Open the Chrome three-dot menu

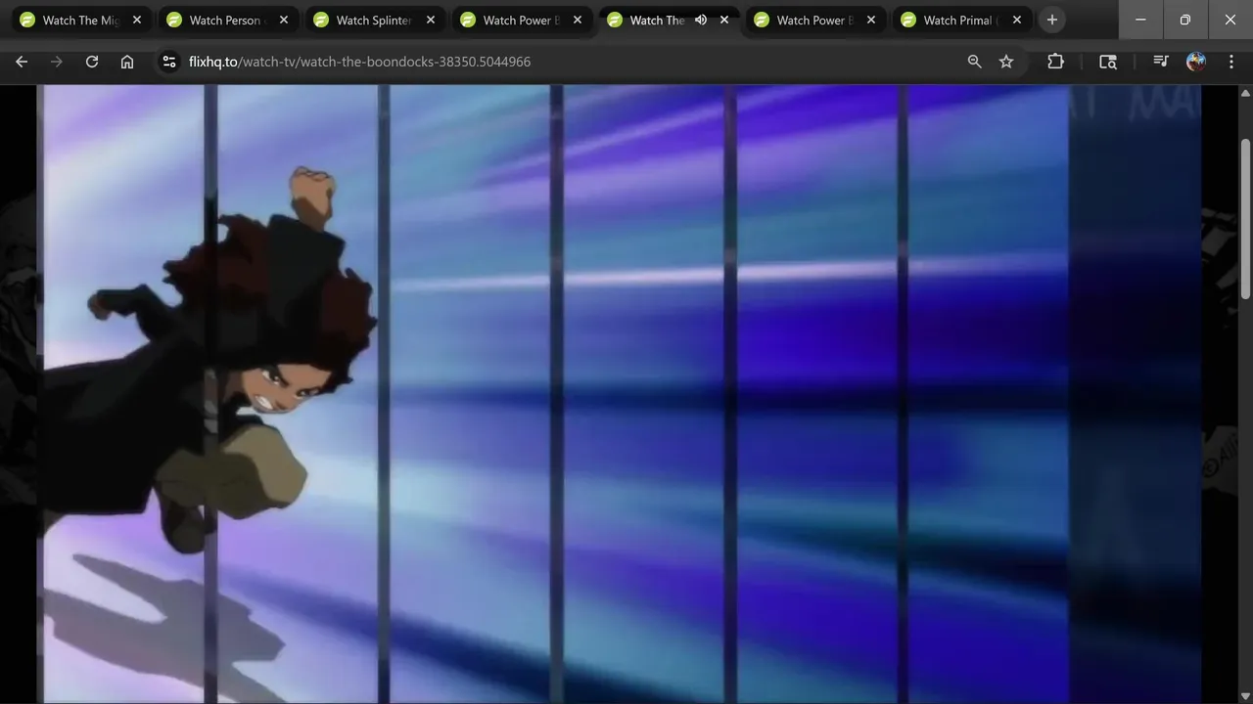1231,62
